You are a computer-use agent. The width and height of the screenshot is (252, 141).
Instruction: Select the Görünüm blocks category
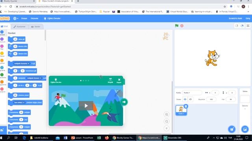[x=2, y=40]
